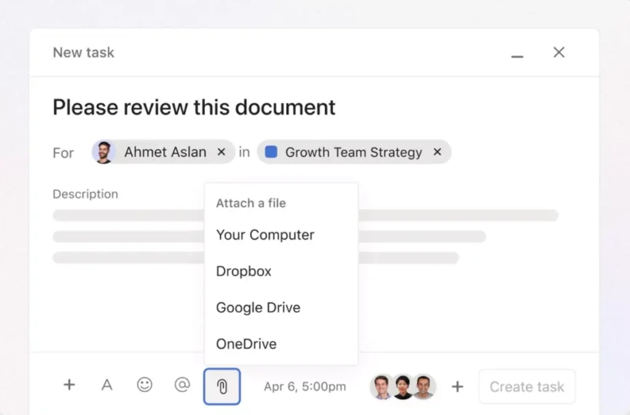The image size is (630, 415).
Task: Click the first collaborator avatar
Action: pos(381,387)
